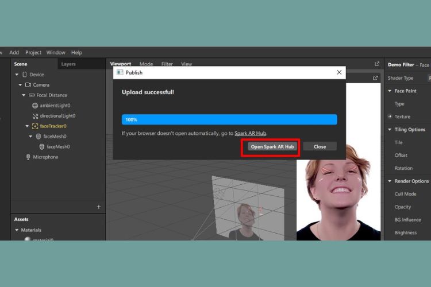Click the BG Influence property label

coord(407,220)
